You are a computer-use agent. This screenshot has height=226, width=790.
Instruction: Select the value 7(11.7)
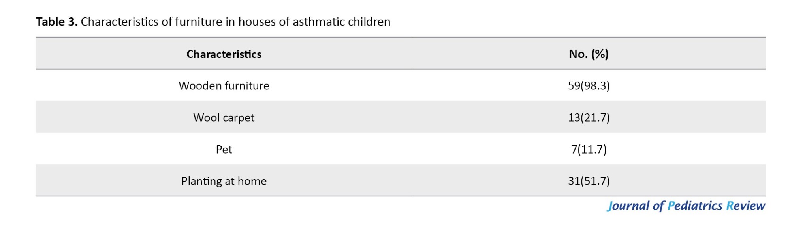click(x=589, y=150)
